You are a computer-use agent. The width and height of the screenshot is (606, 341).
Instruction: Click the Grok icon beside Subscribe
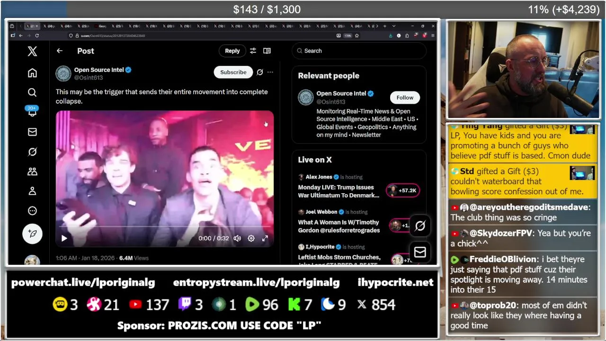[x=259, y=72]
